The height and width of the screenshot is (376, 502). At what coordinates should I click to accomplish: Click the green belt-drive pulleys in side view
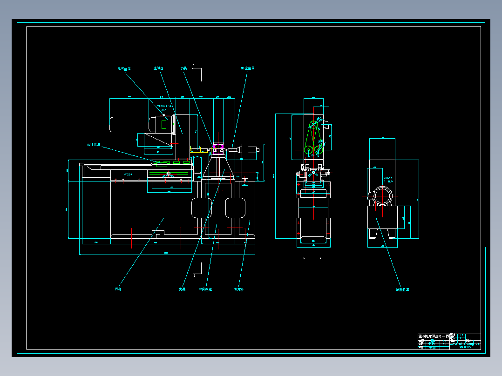[x=313, y=138]
